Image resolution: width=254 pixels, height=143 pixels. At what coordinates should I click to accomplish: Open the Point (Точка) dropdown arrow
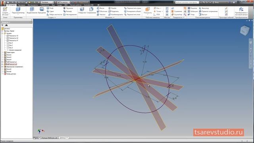click(x=162, y=12)
